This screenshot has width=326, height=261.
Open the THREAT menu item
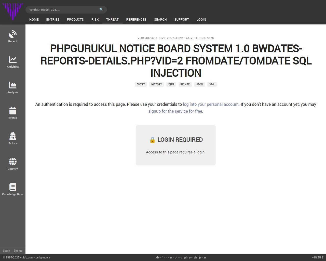112,19
